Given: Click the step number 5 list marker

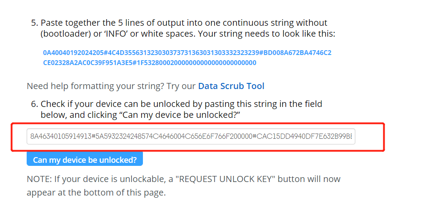Looking at the screenshot, I should (x=34, y=23).
